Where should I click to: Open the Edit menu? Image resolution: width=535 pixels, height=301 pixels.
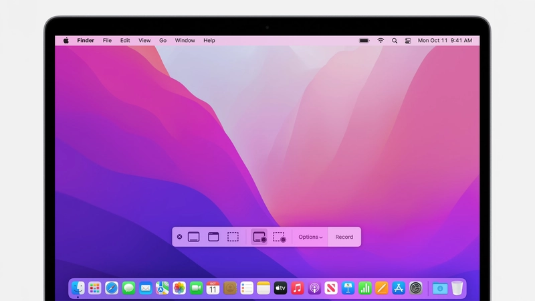pos(125,40)
